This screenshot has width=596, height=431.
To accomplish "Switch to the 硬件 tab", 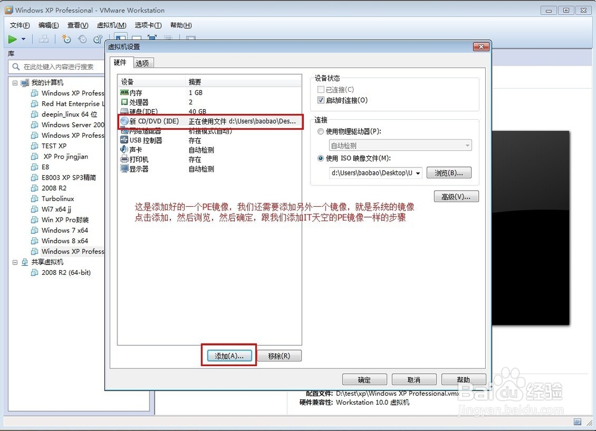I will coord(120,63).
